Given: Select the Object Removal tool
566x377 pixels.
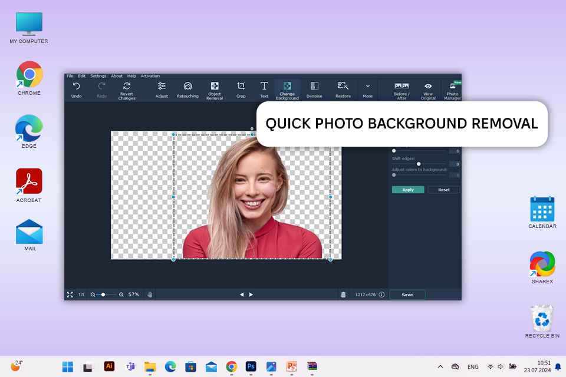Looking at the screenshot, I should (215, 91).
